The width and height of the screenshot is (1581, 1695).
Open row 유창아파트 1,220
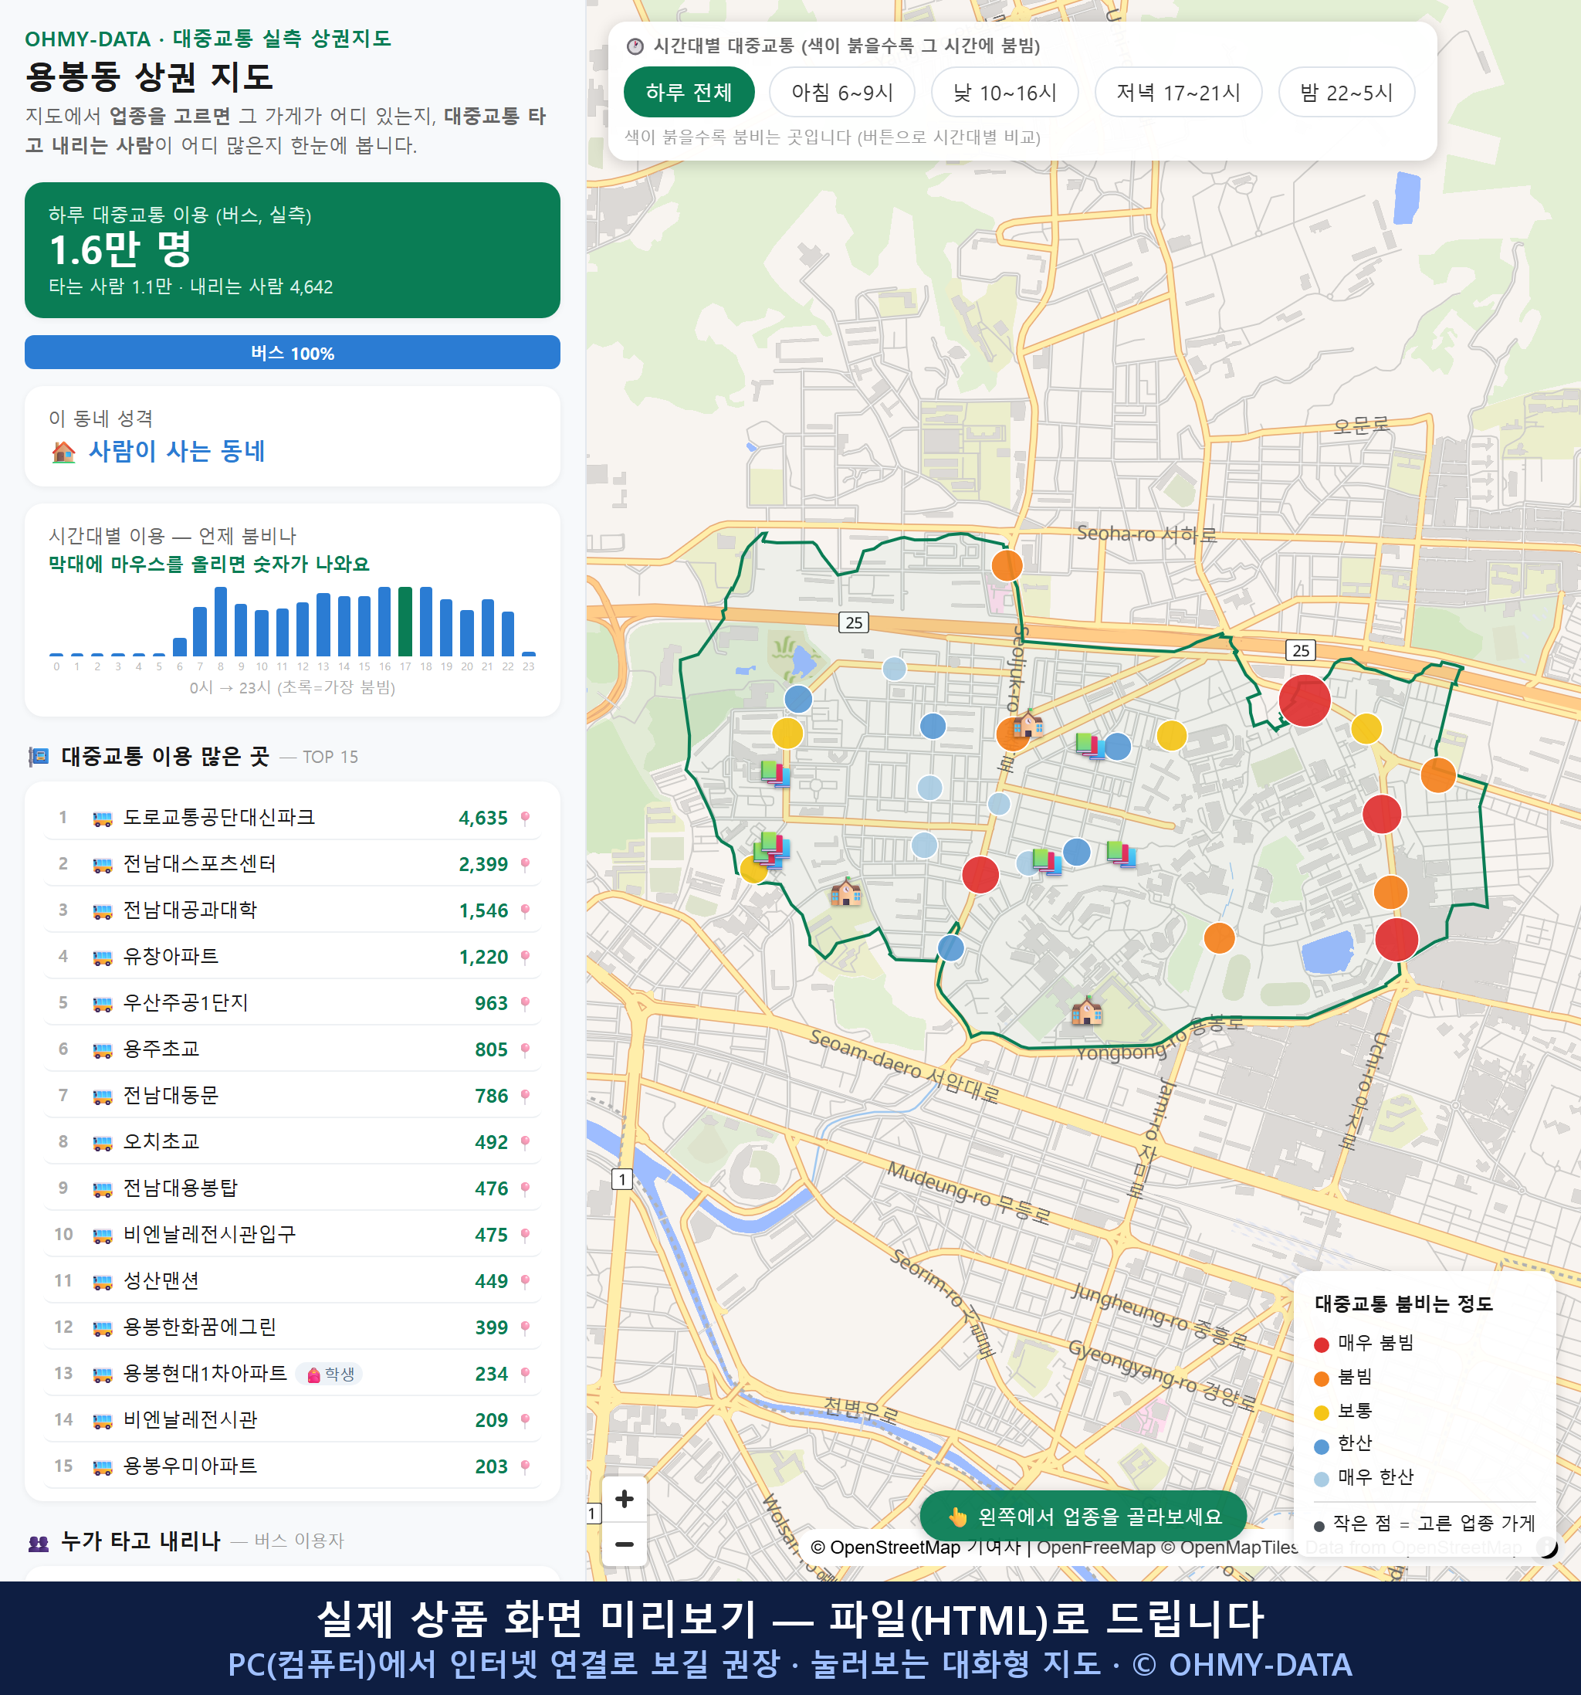click(x=293, y=957)
